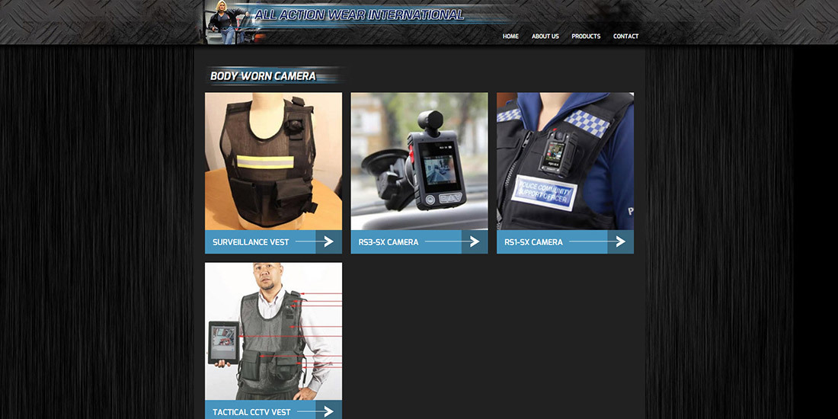Viewport: 838px width, 419px height.
Task: Click the arrow icon beside Surveillance Vest
Action: pos(328,242)
